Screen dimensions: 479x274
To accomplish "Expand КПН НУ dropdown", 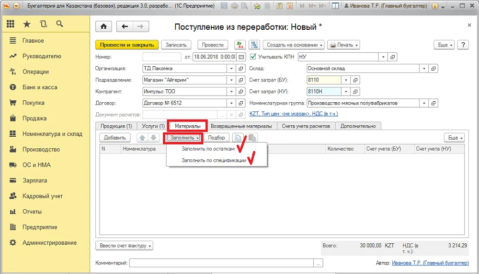I will pos(383,57).
